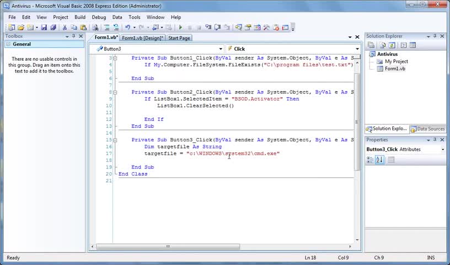The image size is (450, 265).
Task: Toggle auto-hide pin on the Toolbox panel
Action: (73, 36)
